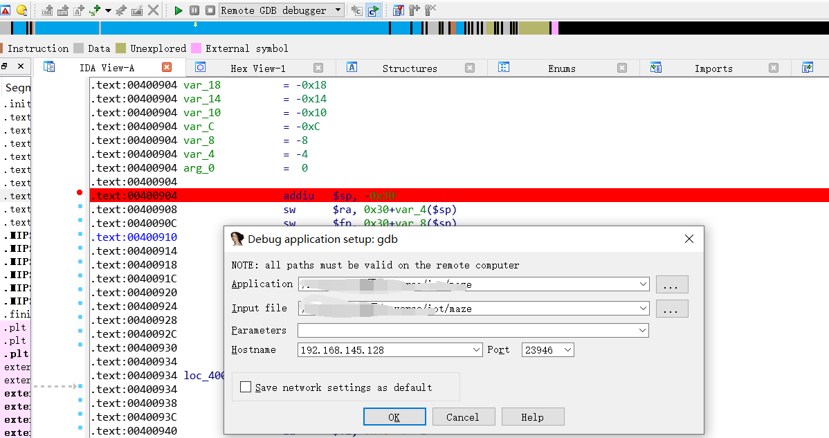Expand the Hostname dropdown list
Viewport: 829px width, 438px height.
click(x=476, y=350)
